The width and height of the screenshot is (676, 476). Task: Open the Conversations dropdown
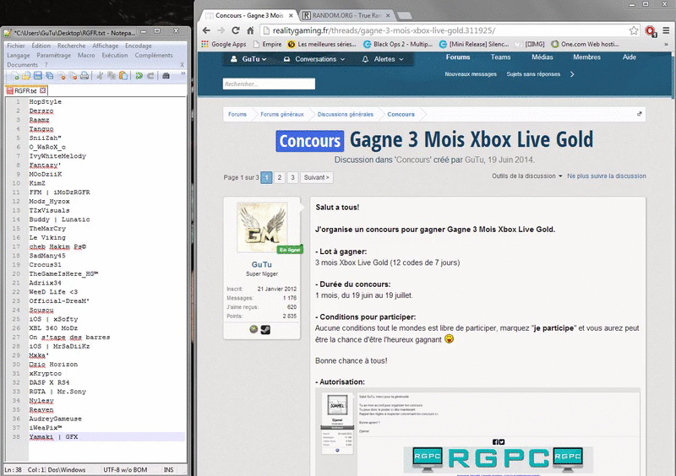click(314, 59)
